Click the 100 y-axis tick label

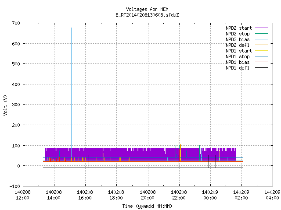pos(16,146)
